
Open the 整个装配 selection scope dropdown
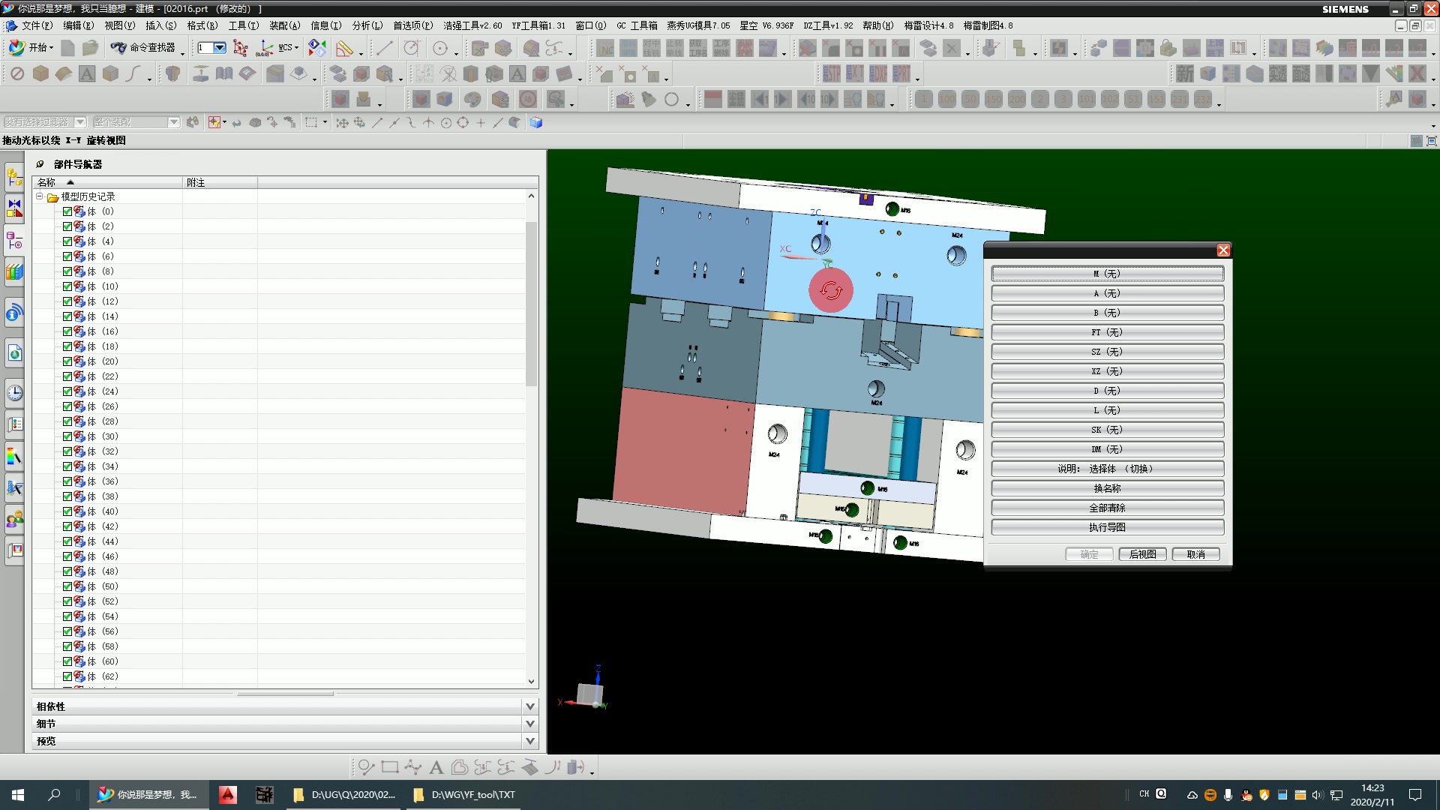pos(173,122)
